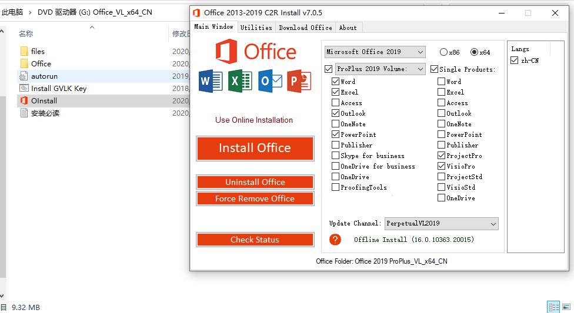Click the Install Office button
This screenshot has height=313, width=574.
[255, 149]
